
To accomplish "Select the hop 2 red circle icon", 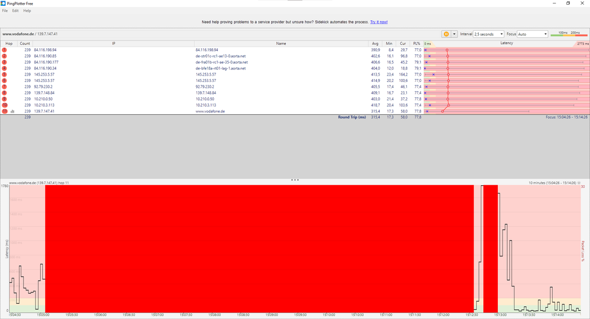I will click(x=5, y=56).
